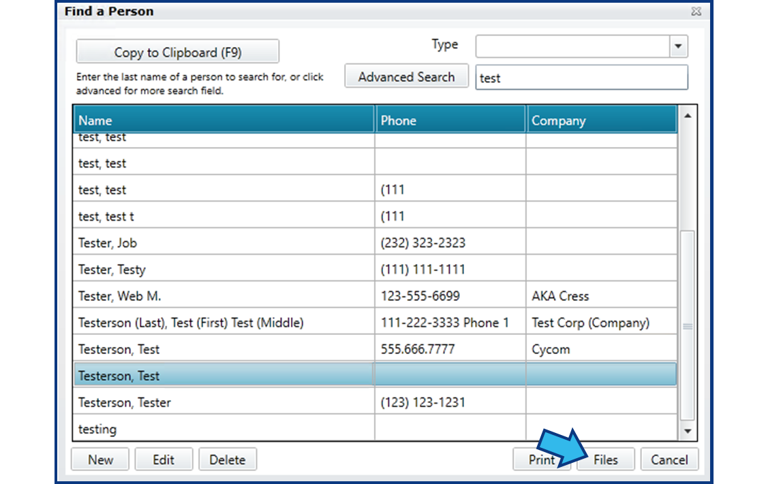Click the vertical scrollbar thumb
The width and height of the screenshot is (766, 484).
(x=688, y=325)
